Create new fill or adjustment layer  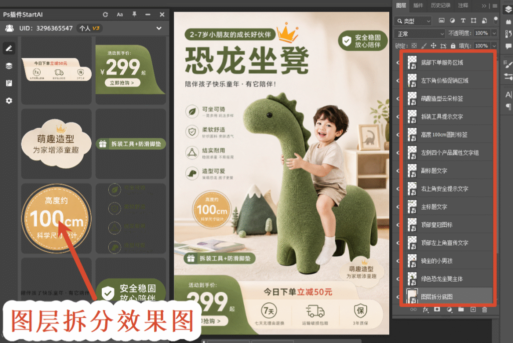click(449, 309)
